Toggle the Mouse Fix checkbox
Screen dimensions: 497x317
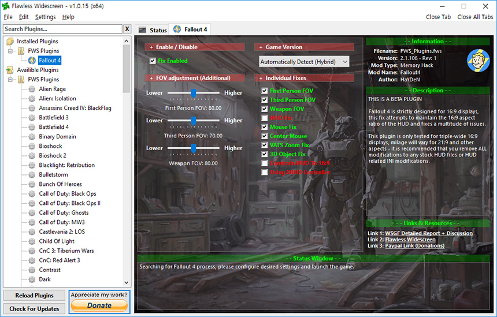tap(264, 126)
